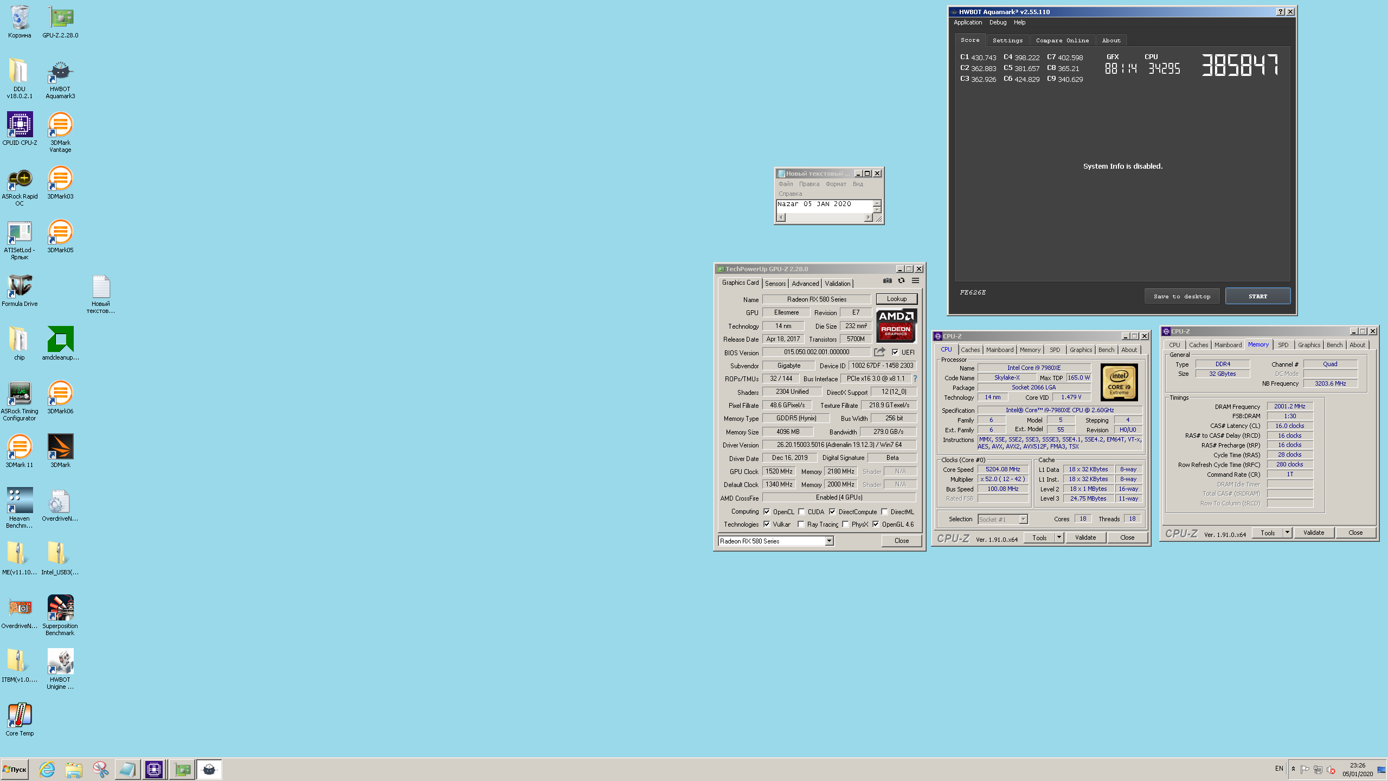Click Validate button in CPU-Z Memory window

pos(1314,533)
